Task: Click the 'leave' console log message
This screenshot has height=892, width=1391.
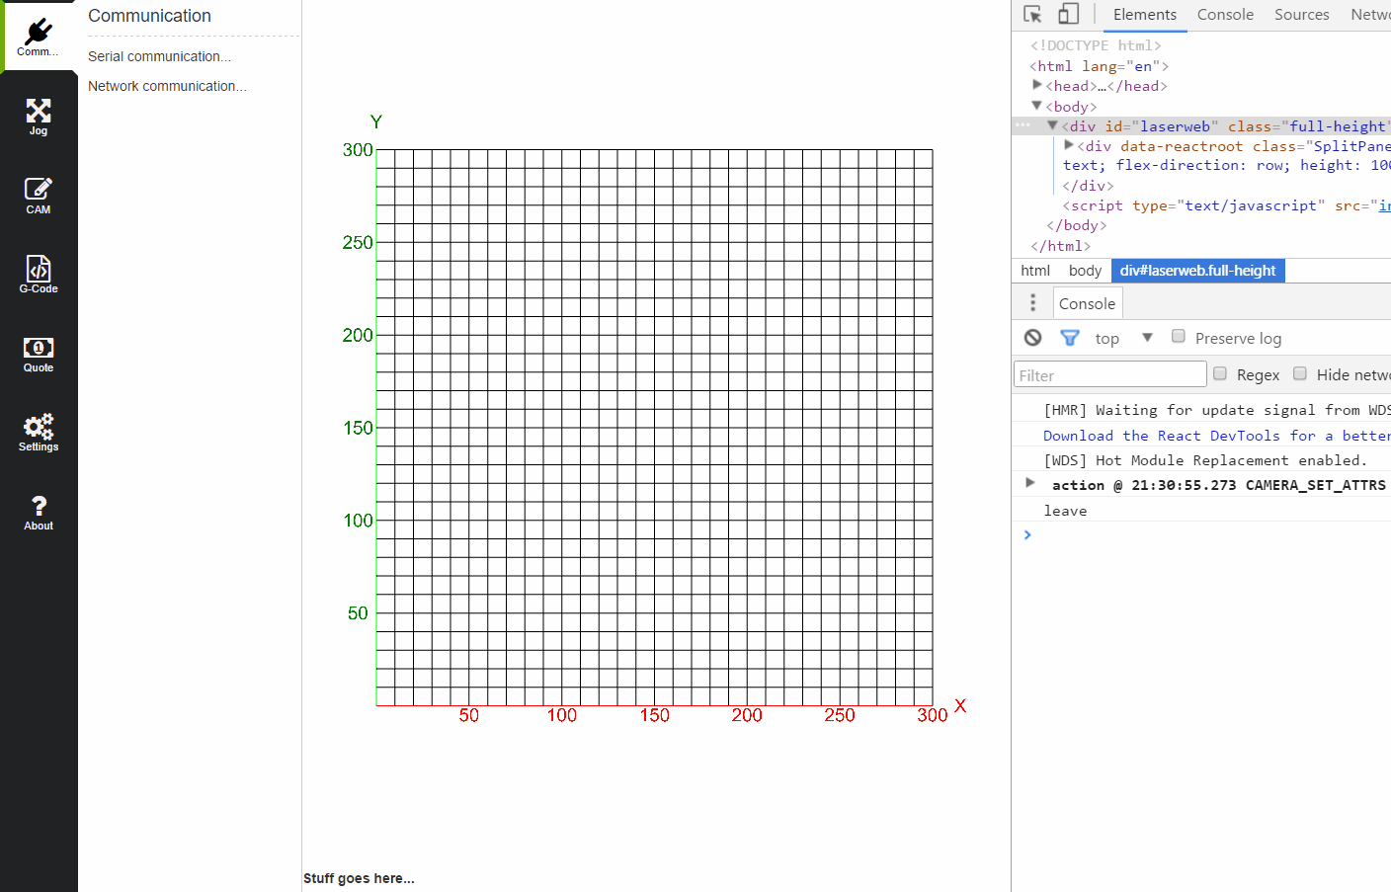Action: (x=1065, y=511)
